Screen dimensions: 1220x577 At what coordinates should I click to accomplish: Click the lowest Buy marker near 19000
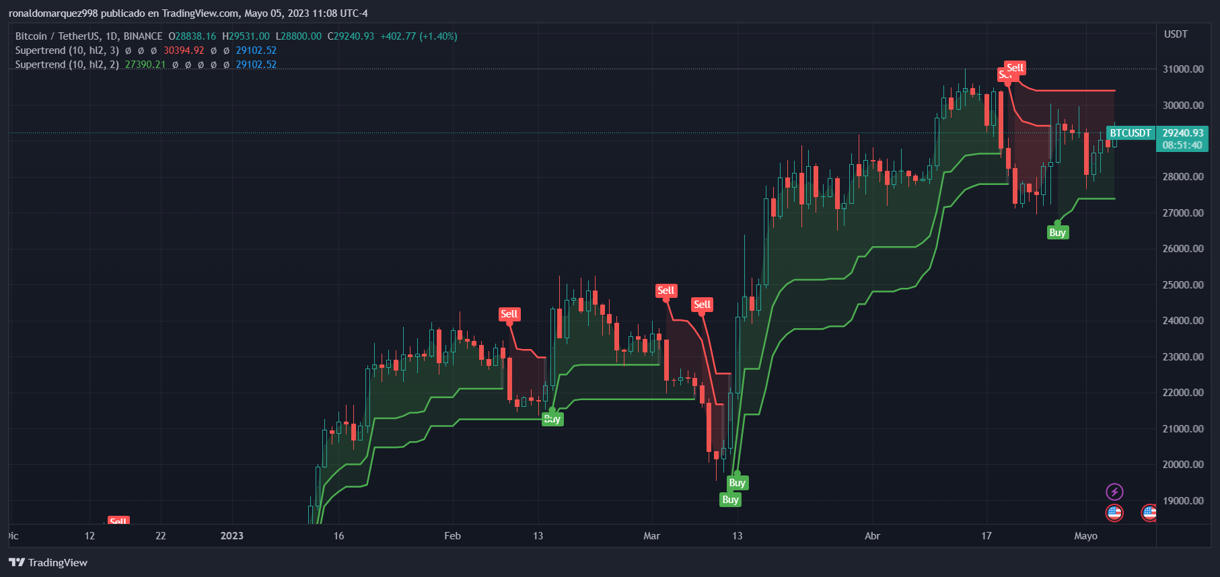tap(730, 500)
